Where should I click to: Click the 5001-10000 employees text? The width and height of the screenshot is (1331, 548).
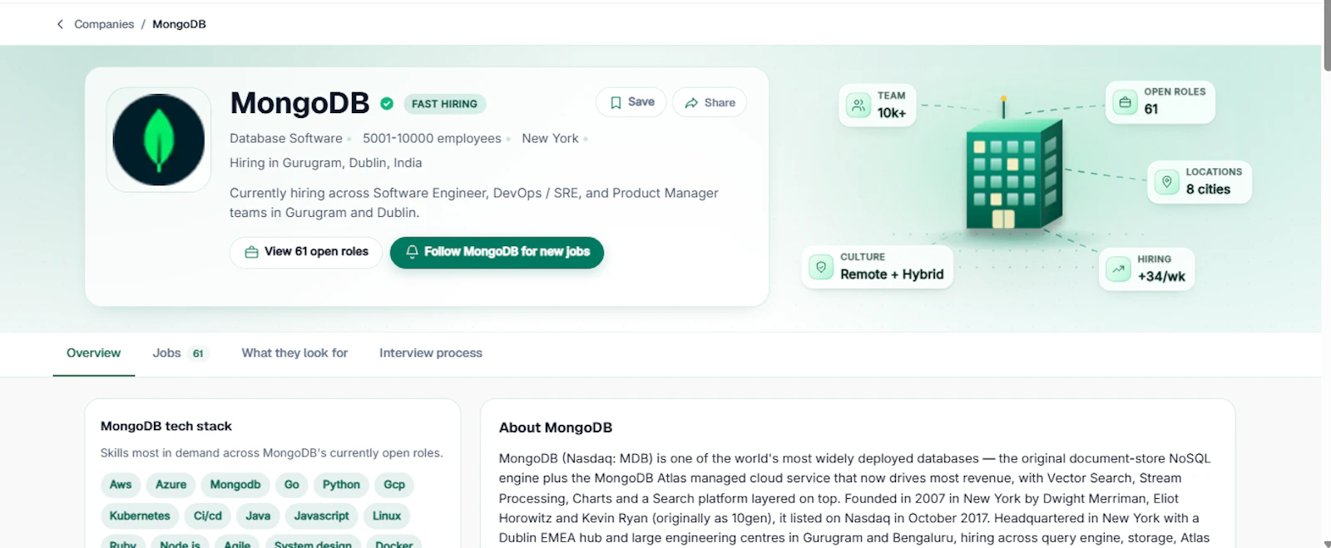[x=432, y=139]
